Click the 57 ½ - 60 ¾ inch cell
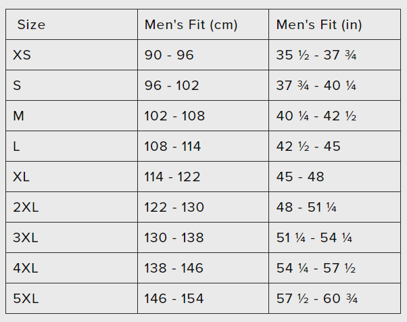The image size is (407, 322). coord(316,298)
